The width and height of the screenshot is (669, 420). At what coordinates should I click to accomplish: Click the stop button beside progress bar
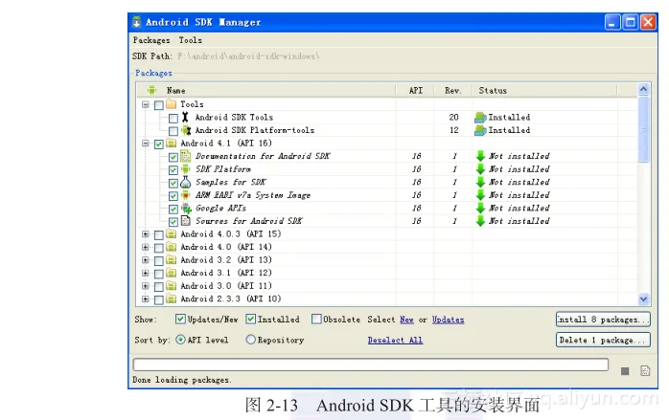click(625, 370)
